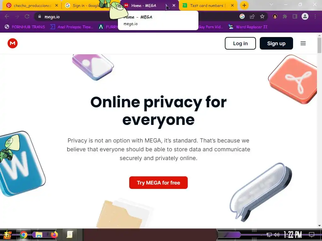Show hidden system tray icons arrow
This screenshot has width=322, height=241.
pos(261,235)
